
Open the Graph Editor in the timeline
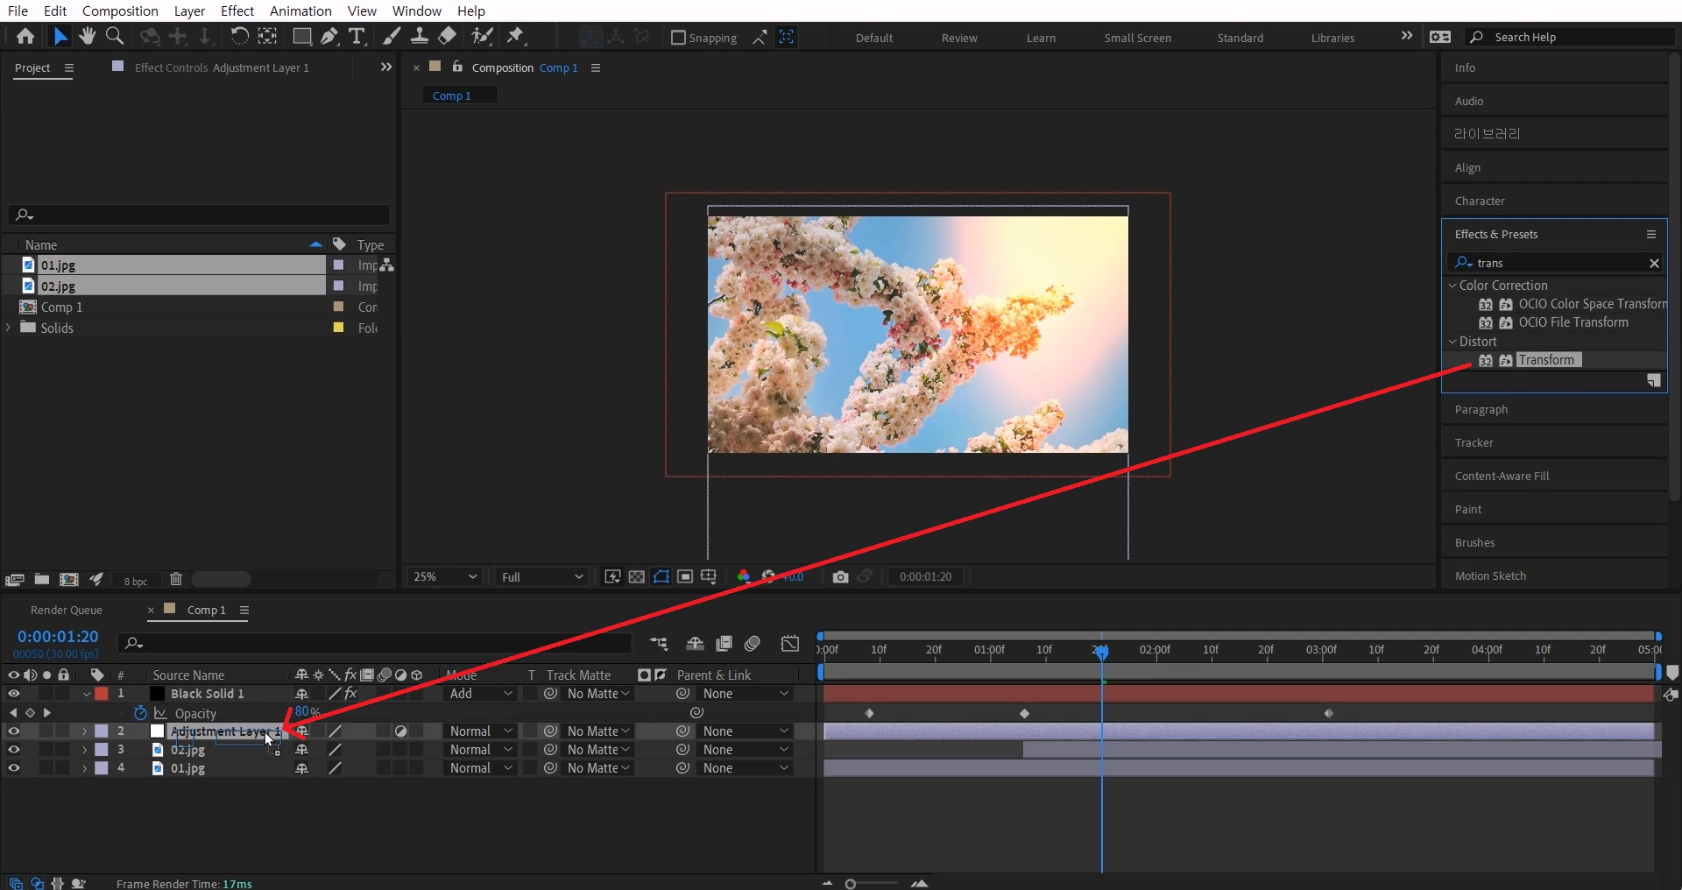(790, 644)
